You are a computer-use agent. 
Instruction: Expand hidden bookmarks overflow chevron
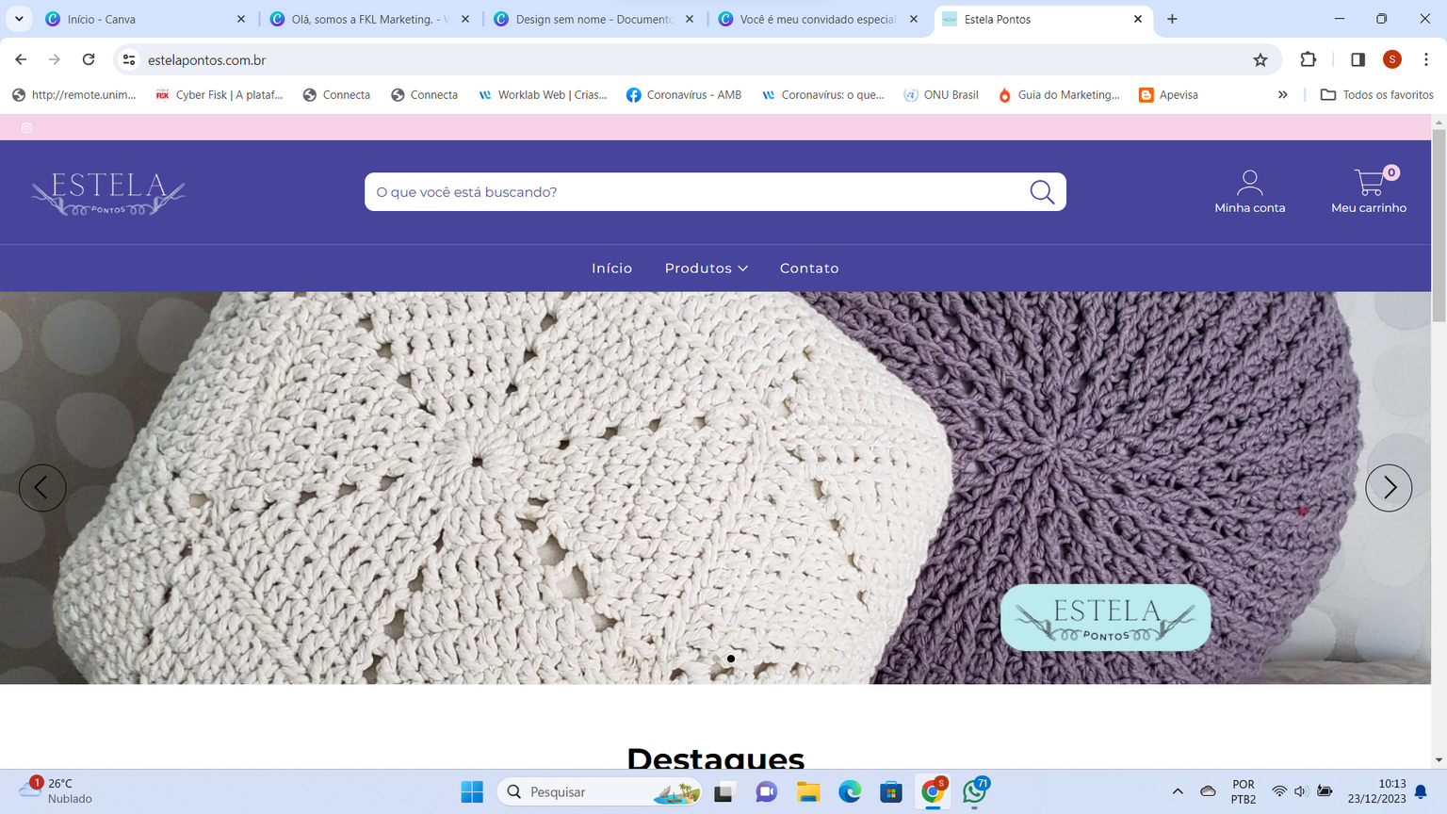(x=1282, y=95)
